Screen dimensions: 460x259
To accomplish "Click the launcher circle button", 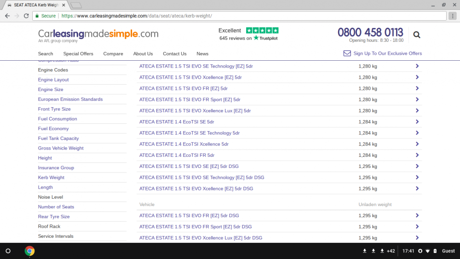I will click(x=8, y=251).
